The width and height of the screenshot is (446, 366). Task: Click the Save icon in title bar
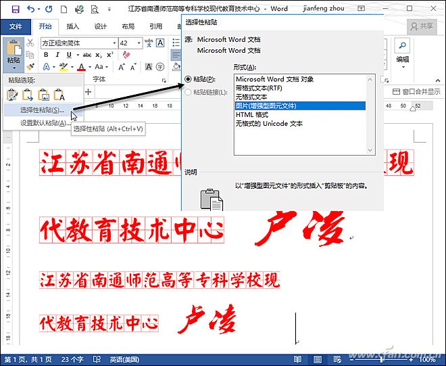pyautogui.click(x=16, y=9)
